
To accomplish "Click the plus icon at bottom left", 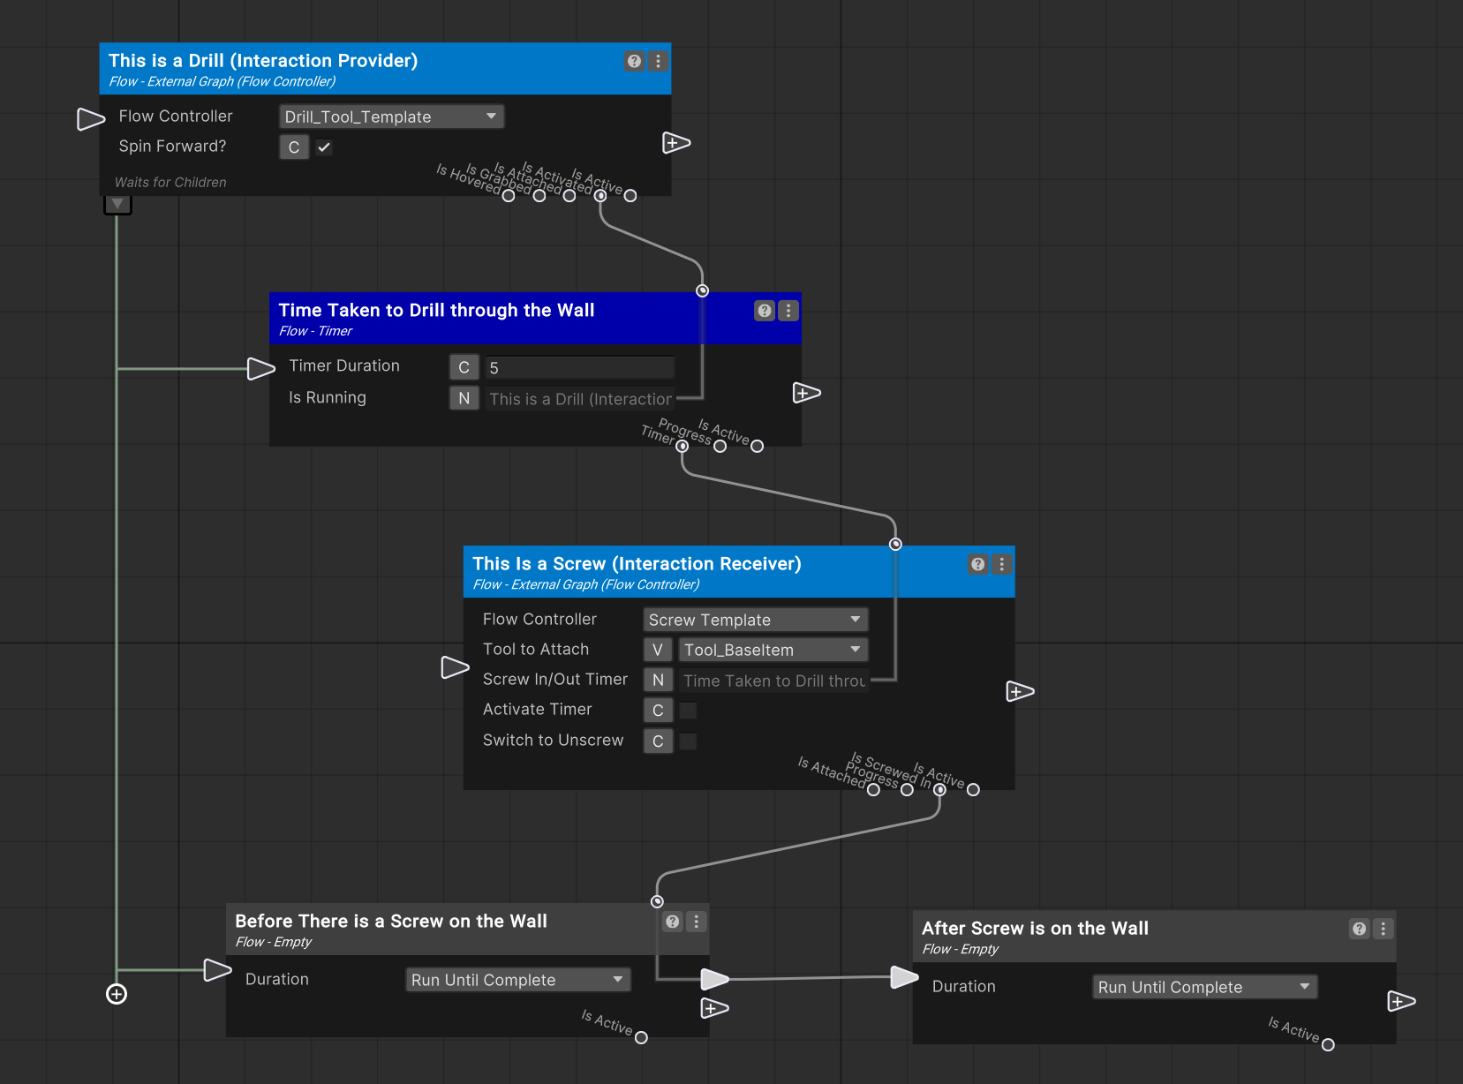I will 116,994.
